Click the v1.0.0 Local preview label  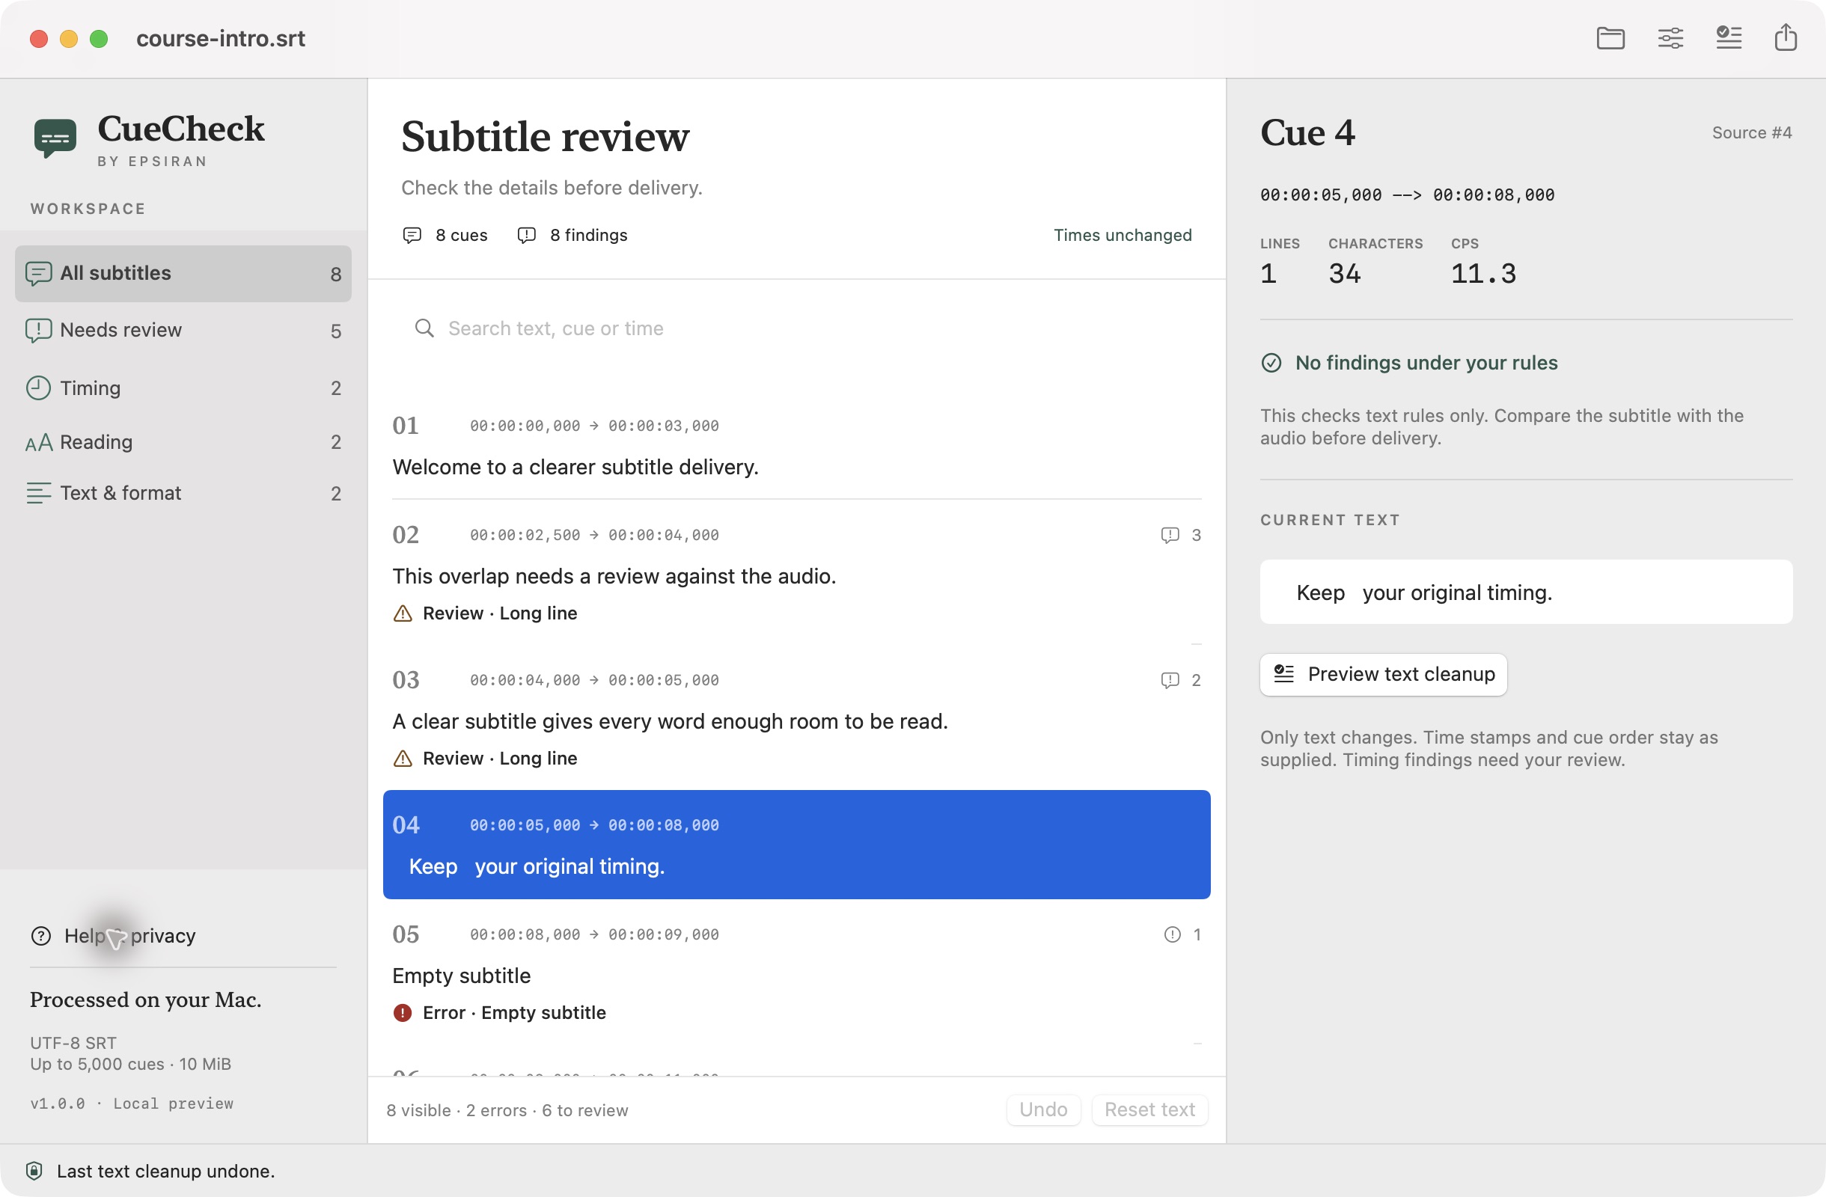(132, 1103)
